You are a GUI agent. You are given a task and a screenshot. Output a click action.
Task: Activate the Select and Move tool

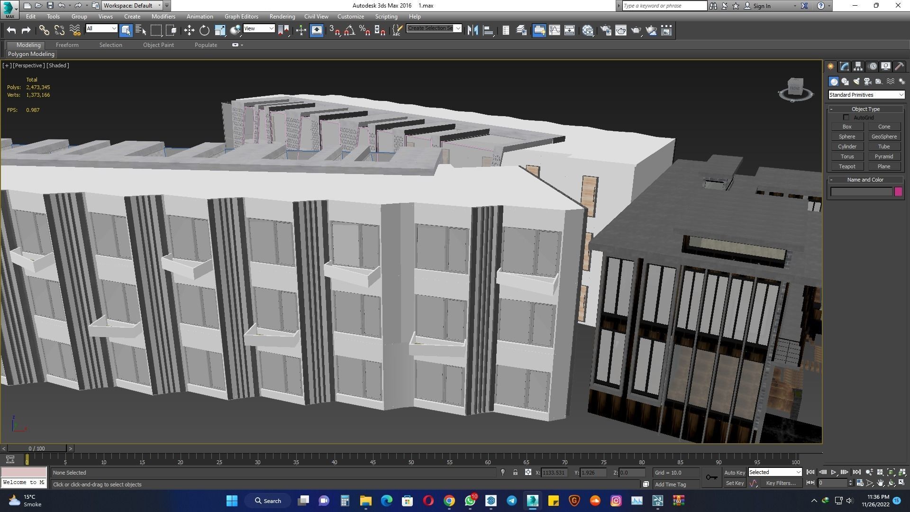[189, 30]
